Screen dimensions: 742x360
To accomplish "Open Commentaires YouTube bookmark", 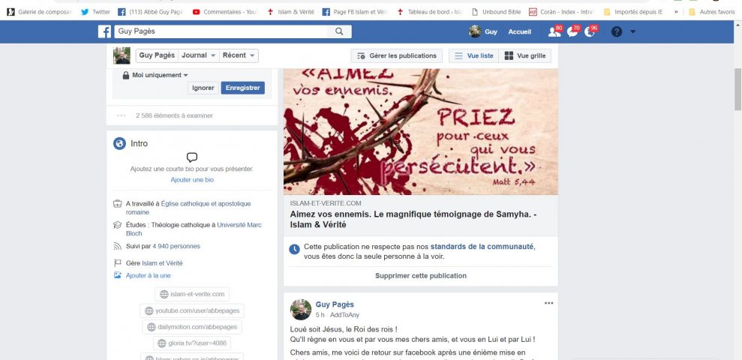I will (225, 12).
